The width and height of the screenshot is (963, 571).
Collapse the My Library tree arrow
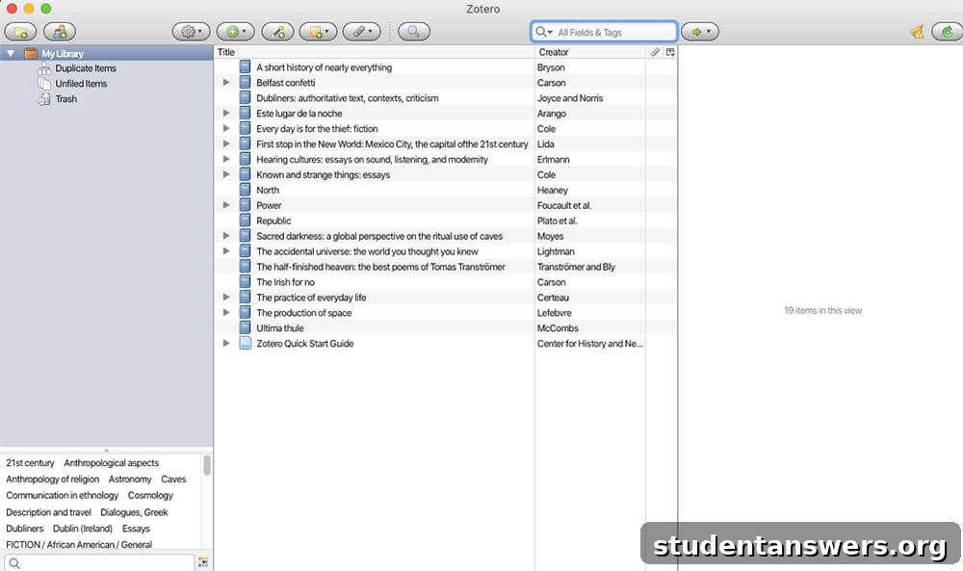(11, 53)
